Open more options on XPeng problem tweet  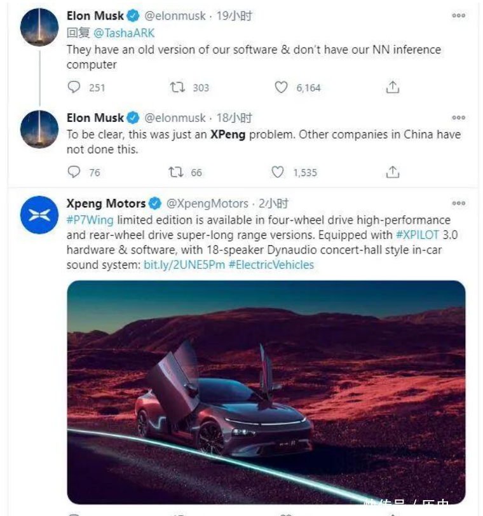pyautogui.click(x=458, y=118)
